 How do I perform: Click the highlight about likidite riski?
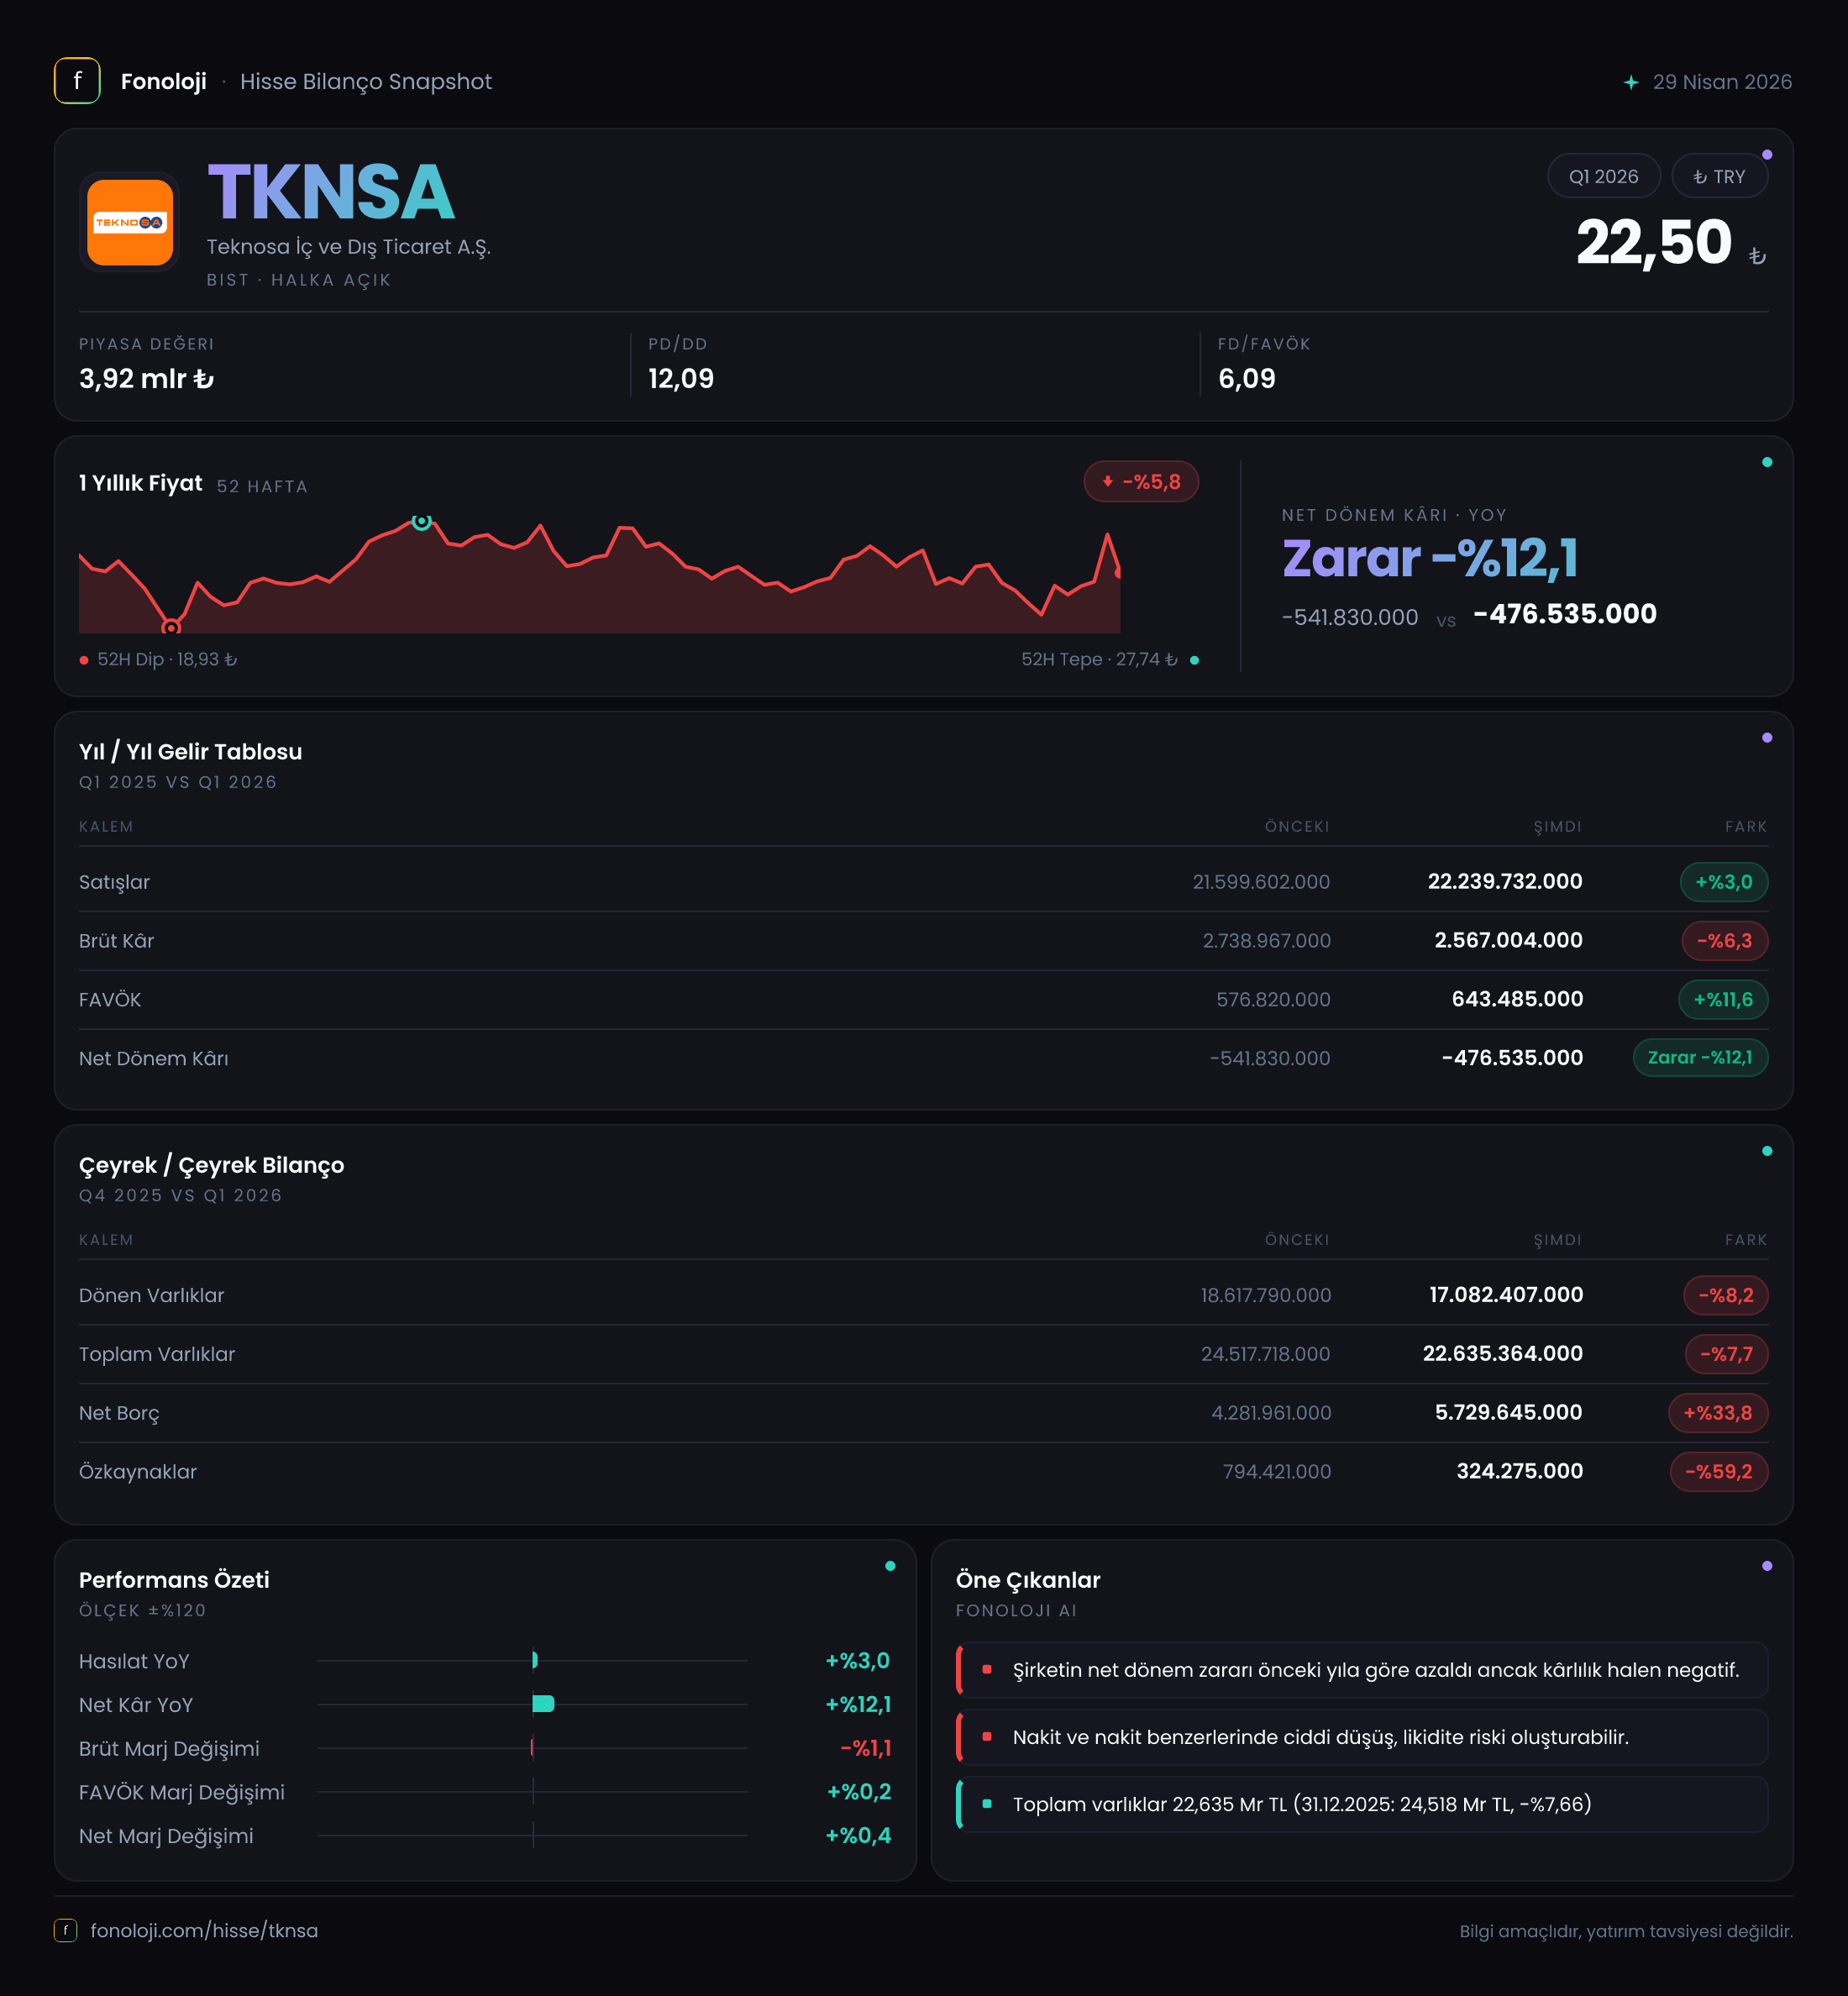click(x=1362, y=1738)
